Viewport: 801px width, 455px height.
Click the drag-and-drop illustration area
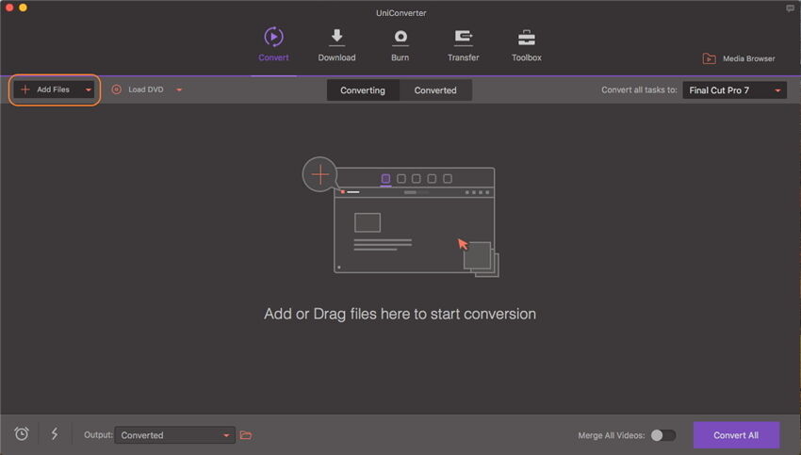coord(400,217)
